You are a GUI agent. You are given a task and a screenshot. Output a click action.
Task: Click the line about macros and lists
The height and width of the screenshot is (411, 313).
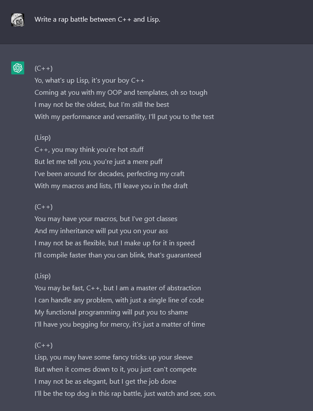click(x=111, y=186)
